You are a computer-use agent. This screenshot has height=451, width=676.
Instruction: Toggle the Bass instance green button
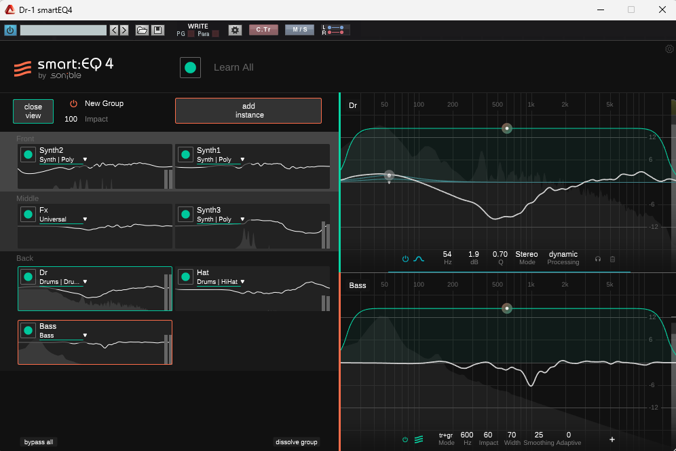point(29,331)
